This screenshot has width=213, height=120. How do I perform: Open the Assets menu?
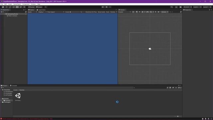point(10,4)
